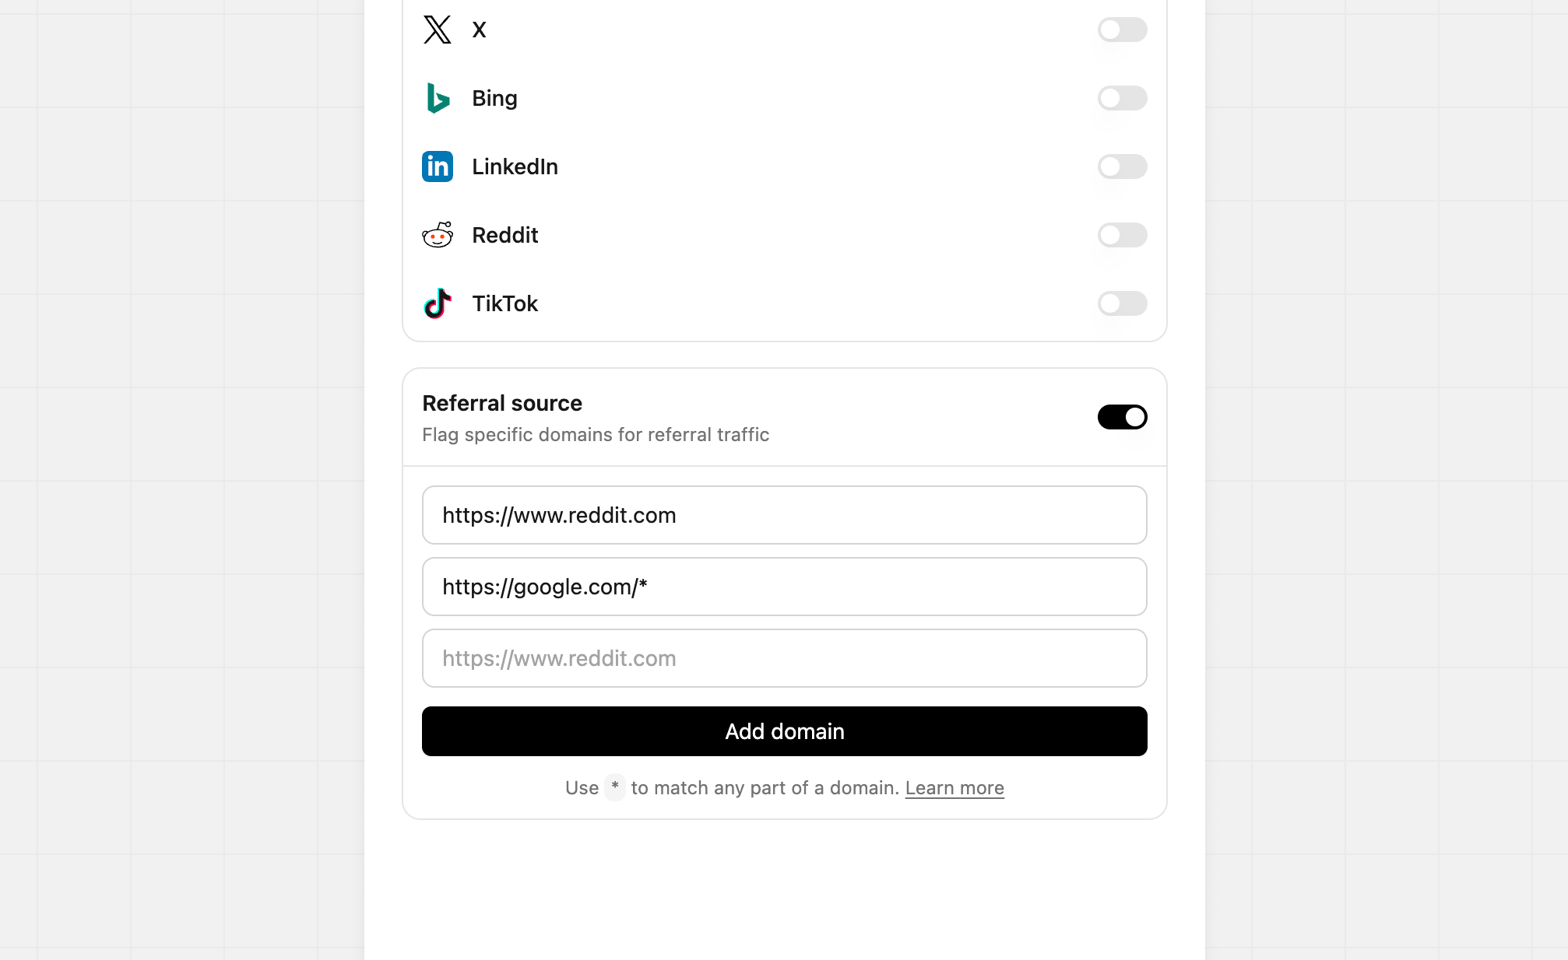Turn on the TikTok toggle

1122,303
